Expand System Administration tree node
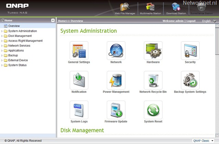The height and width of the screenshot is (144, 219). pyautogui.click(x=2, y=31)
